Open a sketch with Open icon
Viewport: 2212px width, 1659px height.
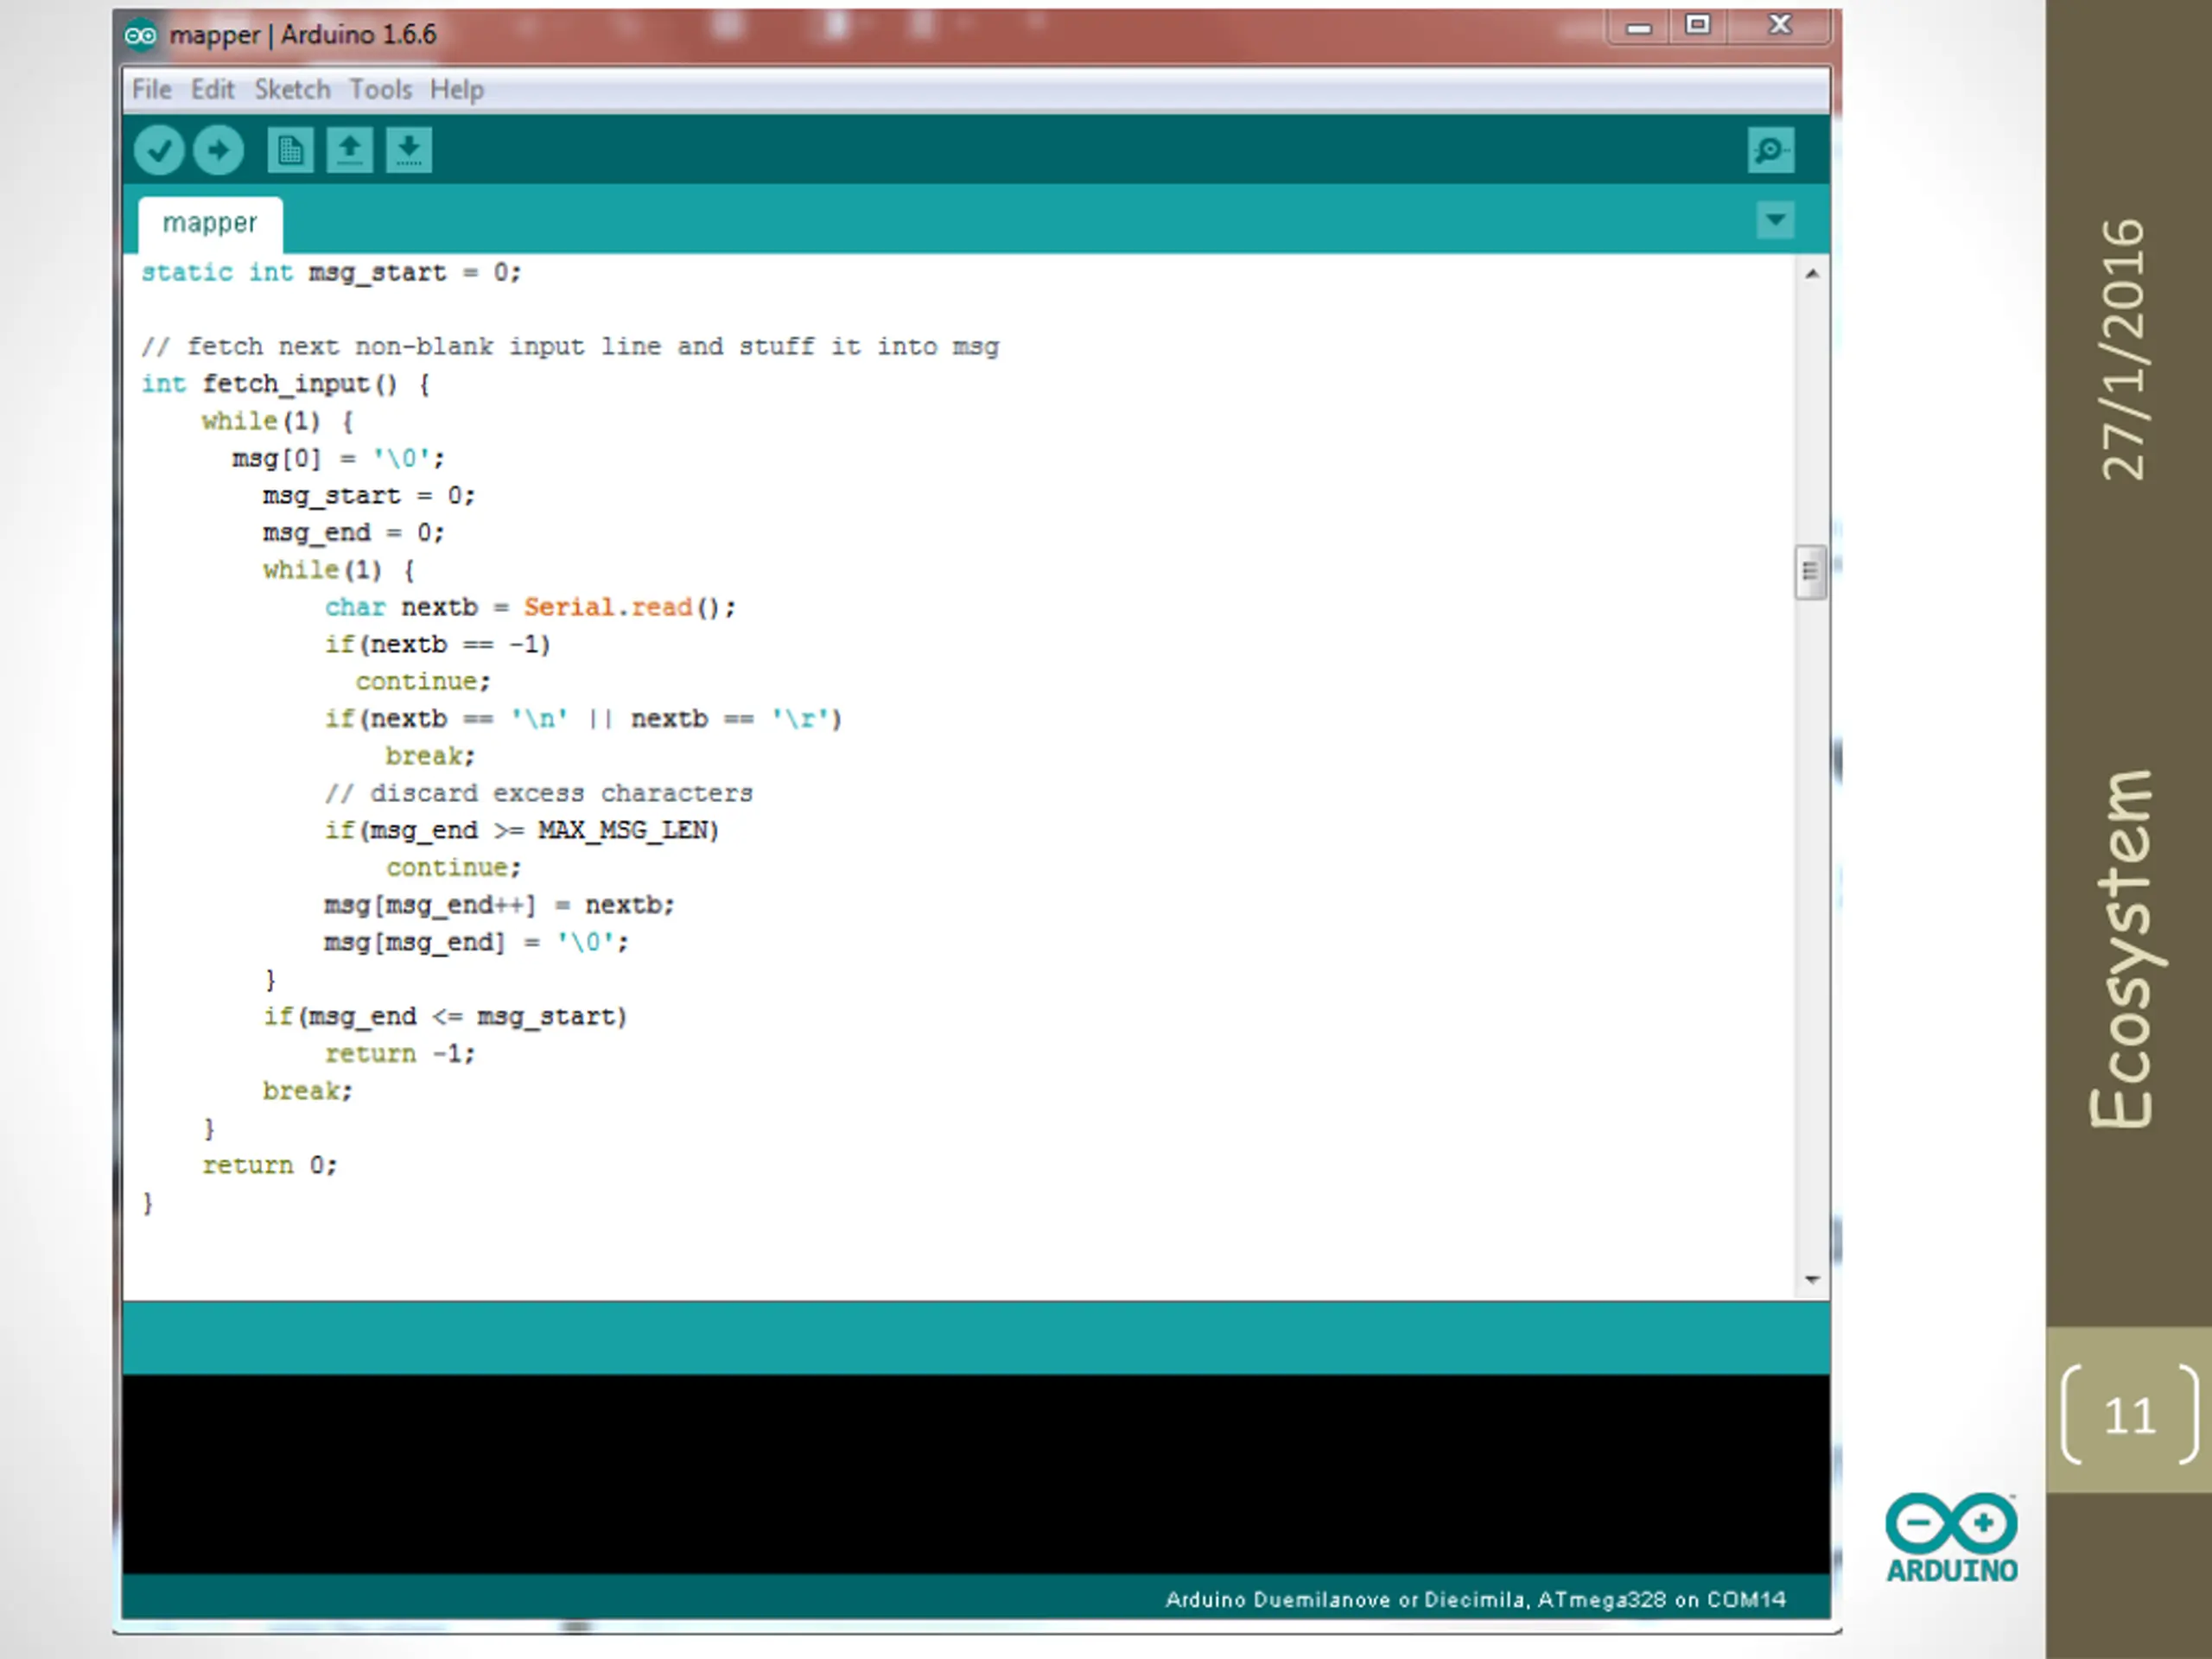pyautogui.click(x=349, y=151)
